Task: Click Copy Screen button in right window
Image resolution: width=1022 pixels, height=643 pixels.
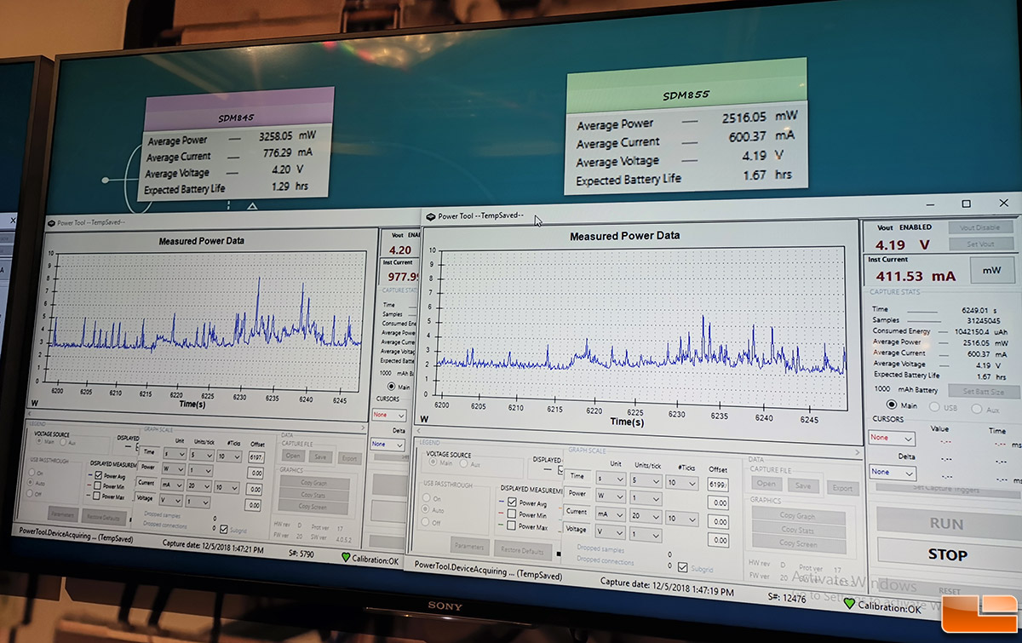Action: coord(798,543)
